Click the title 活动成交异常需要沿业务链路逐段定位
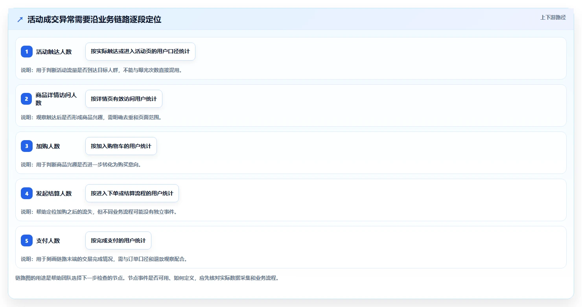The image size is (582, 307). 94,20
